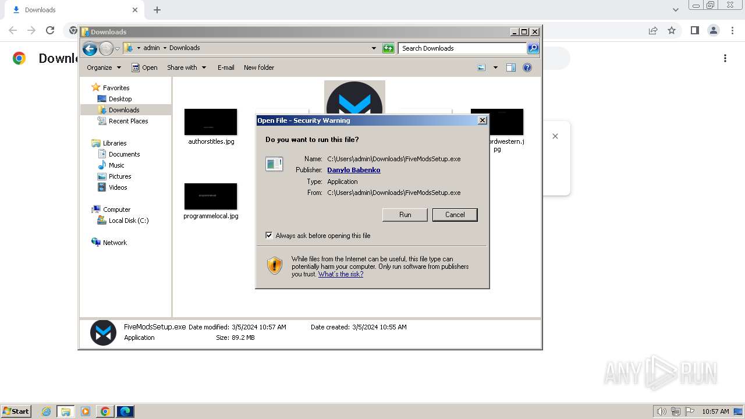The height and width of the screenshot is (419, 745).
Task: Open Local Disk (C:) in navigation pane
Action: 129,221
